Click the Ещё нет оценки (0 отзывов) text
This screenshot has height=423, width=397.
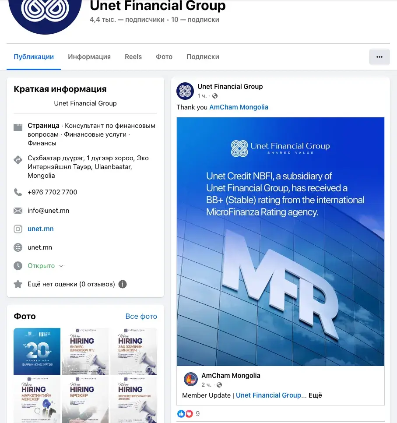pos(71,284)
